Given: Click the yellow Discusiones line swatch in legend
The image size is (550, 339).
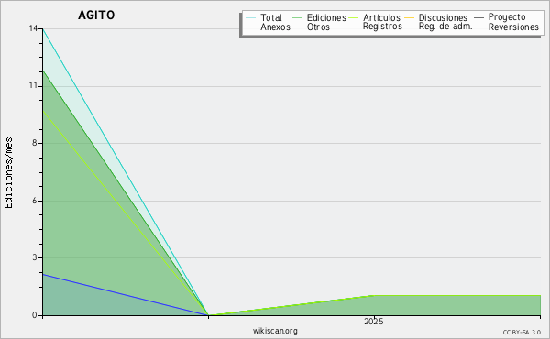Looking at the screenshot, I should tap(410, 18).
